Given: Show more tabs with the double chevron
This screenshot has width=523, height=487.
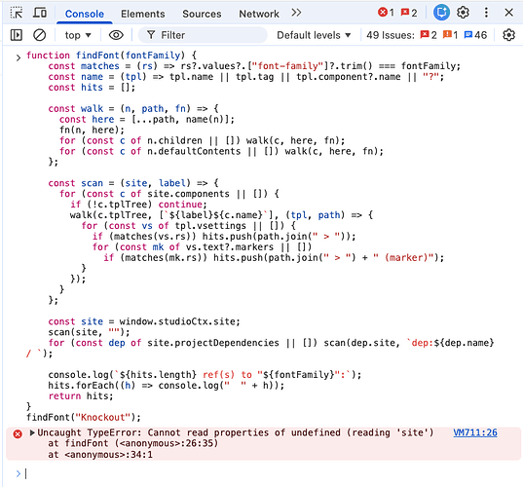Looking at the screenshot, I should click(x=296, y=13).
